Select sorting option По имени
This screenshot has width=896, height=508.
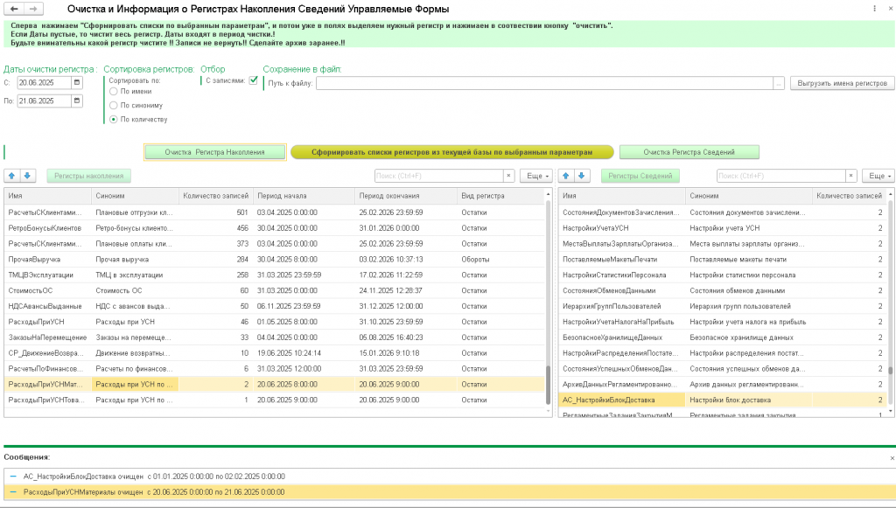coord(114,91)
